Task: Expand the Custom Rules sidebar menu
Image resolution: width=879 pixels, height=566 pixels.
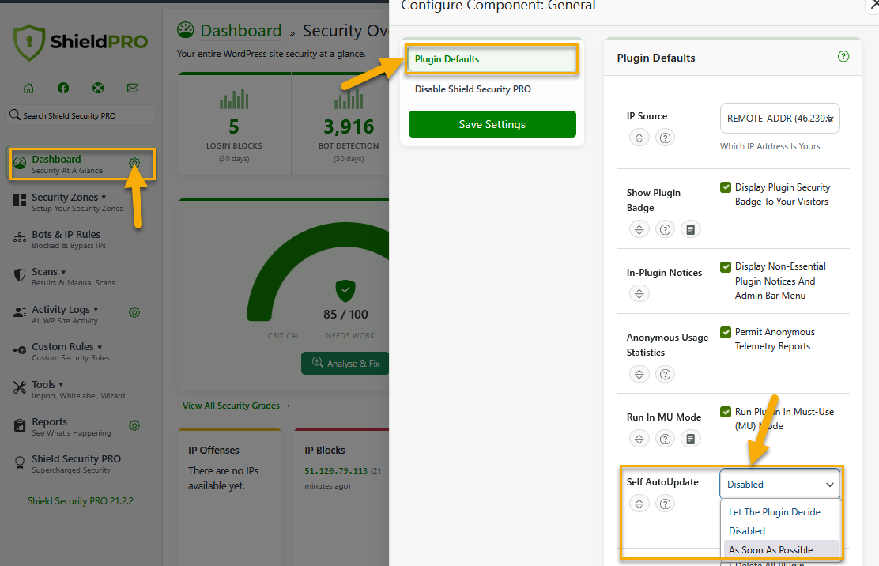Action: (66, 352)
